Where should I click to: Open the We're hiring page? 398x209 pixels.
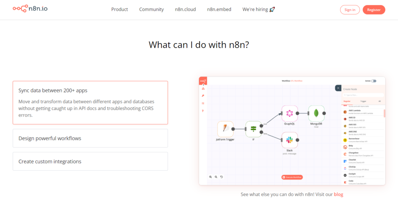click(258, 9)
